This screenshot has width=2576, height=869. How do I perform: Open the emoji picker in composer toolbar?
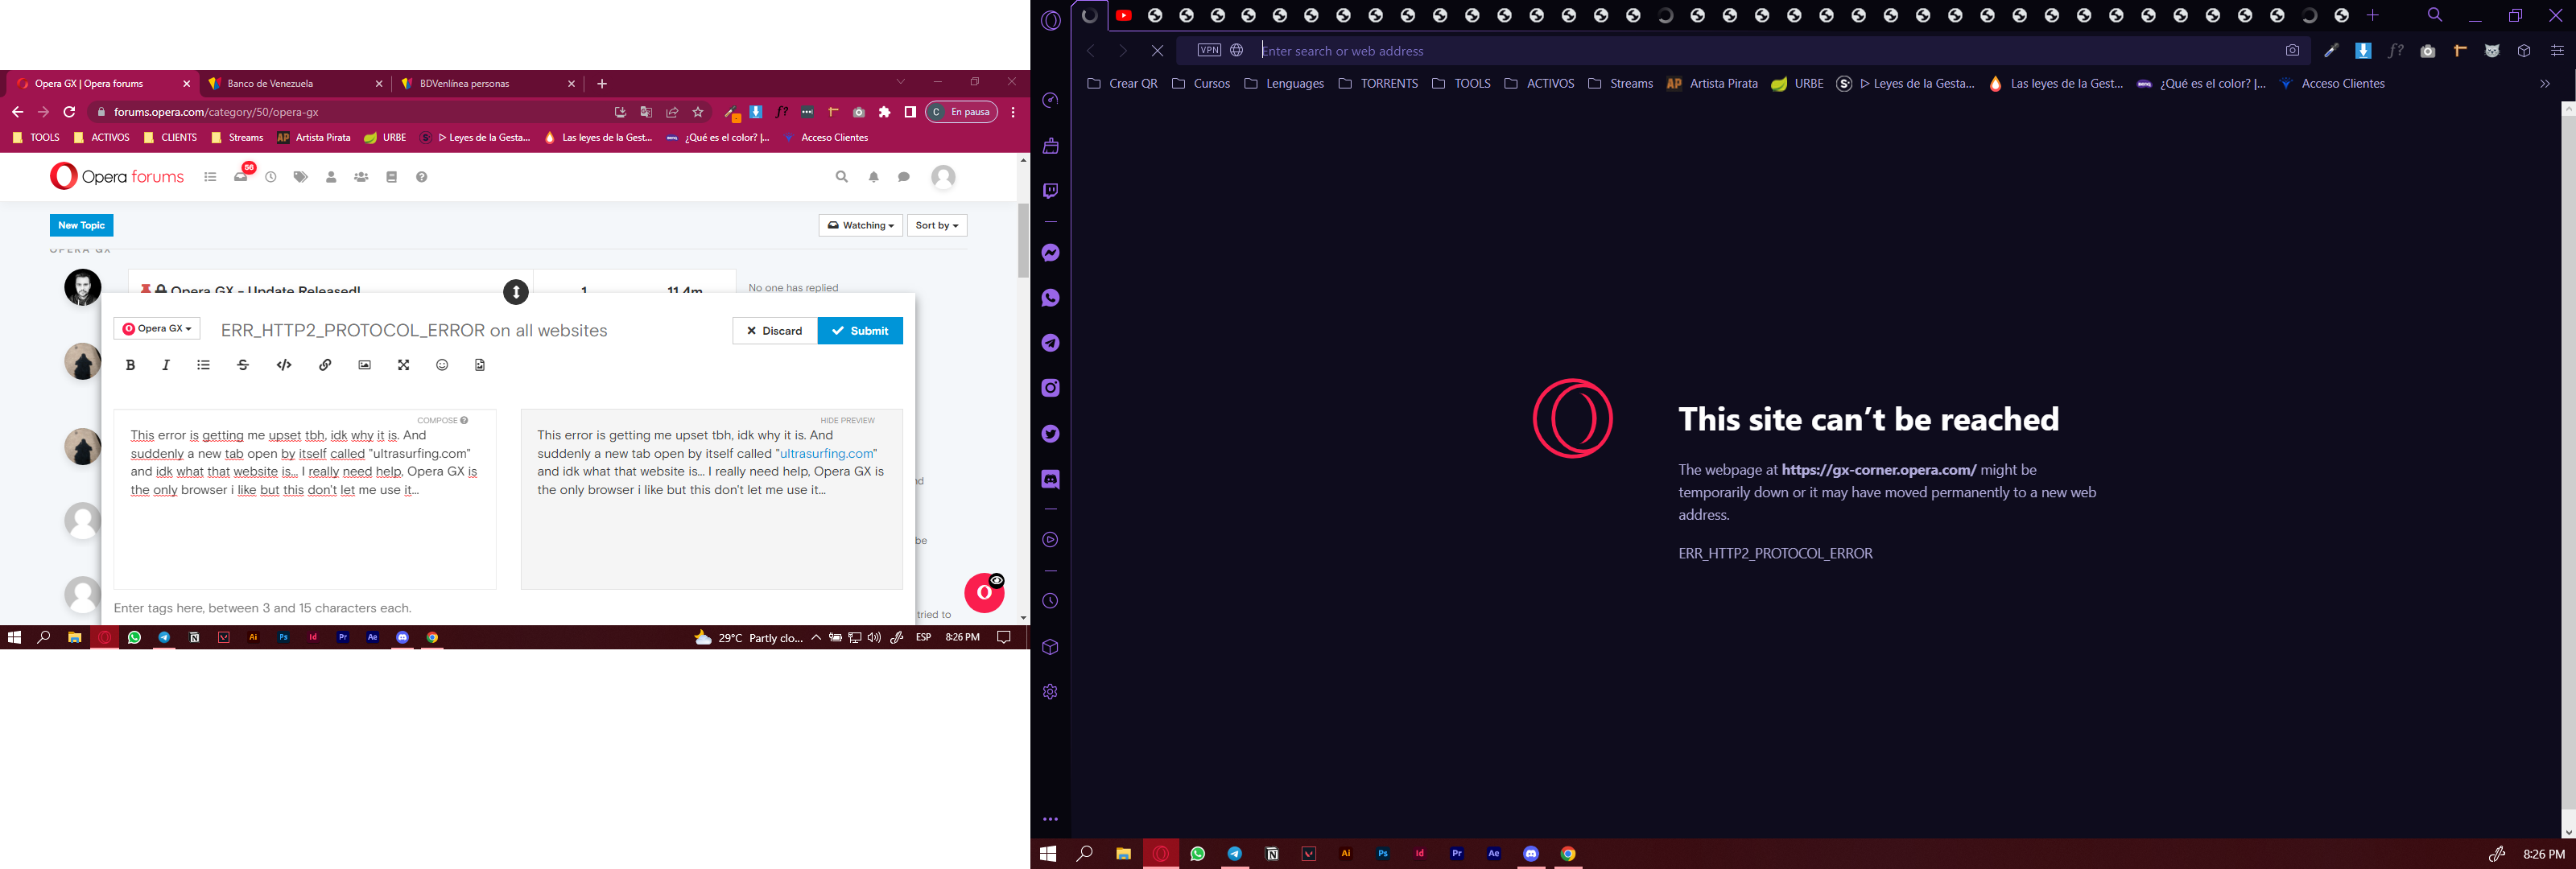442,365
